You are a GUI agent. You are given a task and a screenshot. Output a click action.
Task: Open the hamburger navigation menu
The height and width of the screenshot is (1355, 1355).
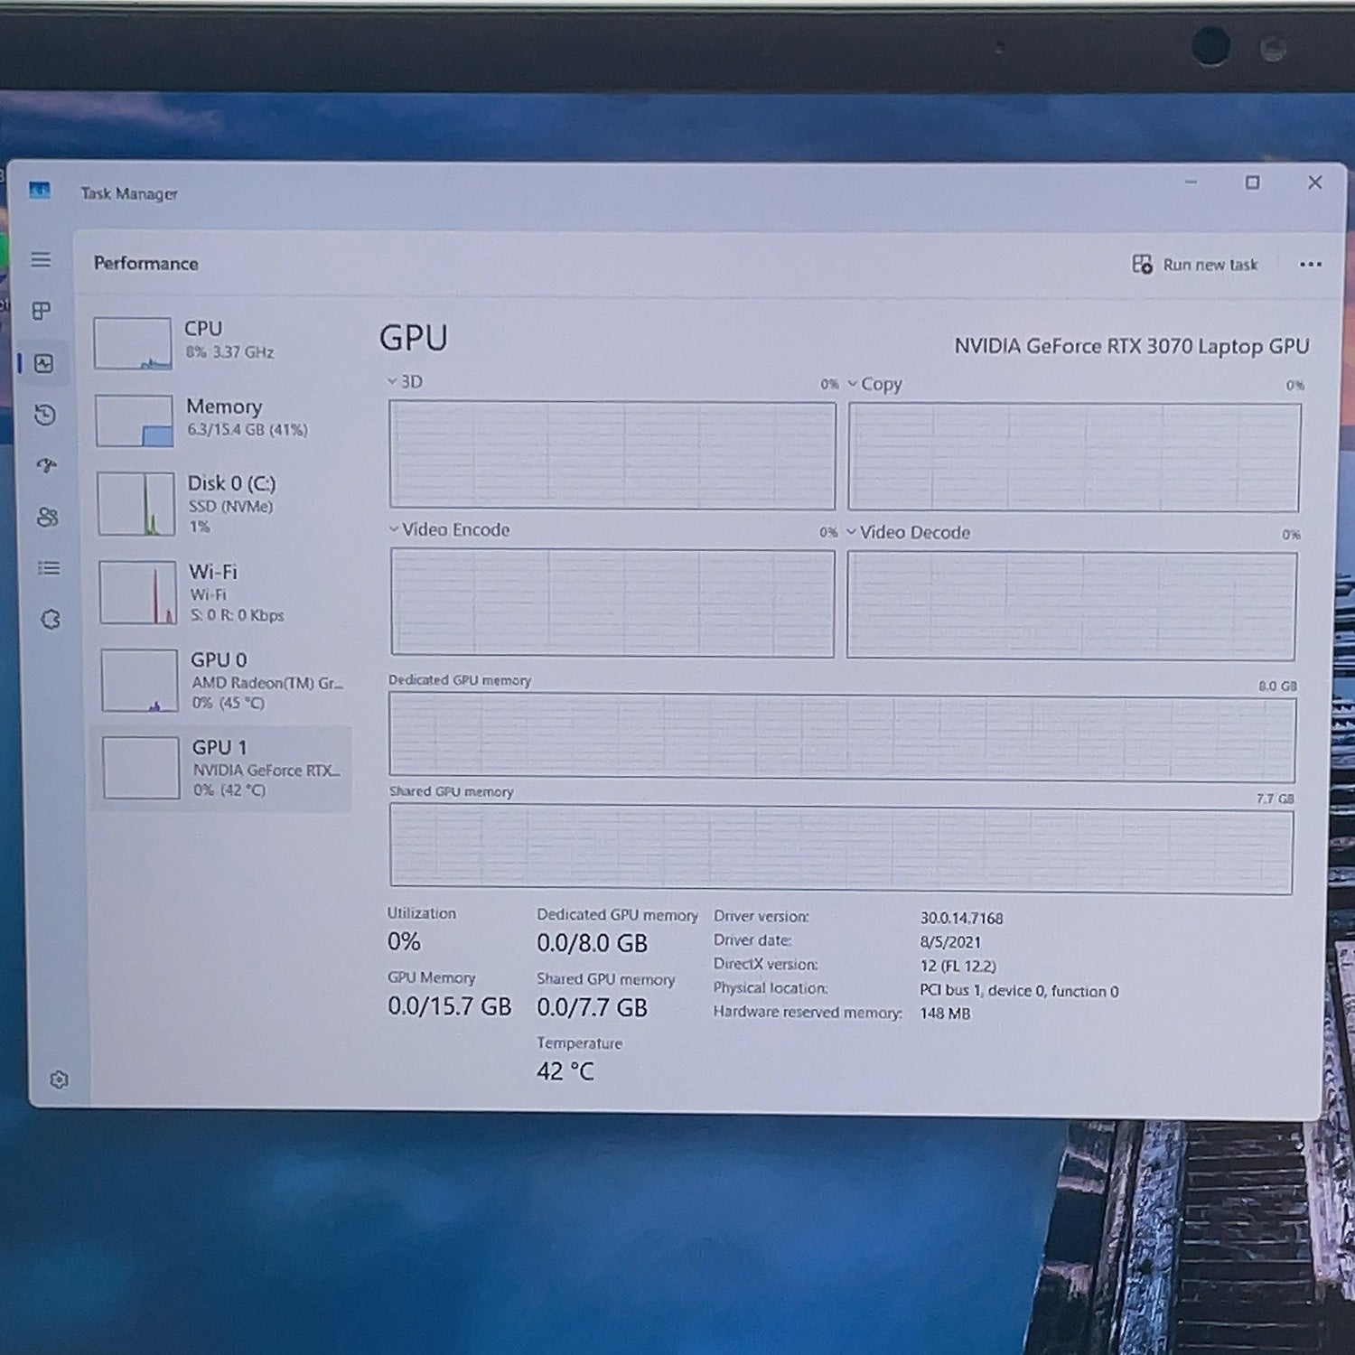41,260
